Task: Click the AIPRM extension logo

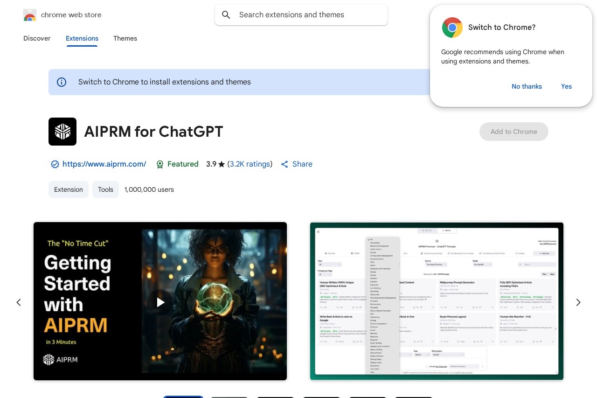Action: [62, 132]
